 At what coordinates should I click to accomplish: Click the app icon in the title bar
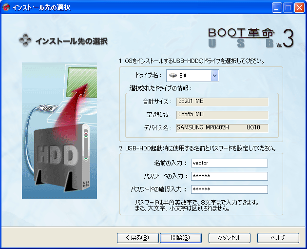click(6, 7)
